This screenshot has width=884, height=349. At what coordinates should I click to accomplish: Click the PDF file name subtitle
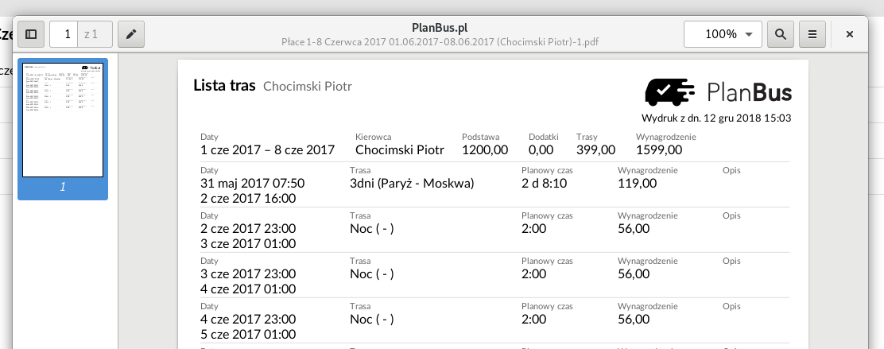(440, 41)
